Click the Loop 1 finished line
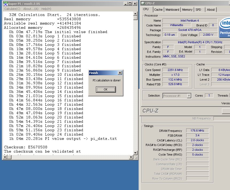 click(x=45, y=36)
